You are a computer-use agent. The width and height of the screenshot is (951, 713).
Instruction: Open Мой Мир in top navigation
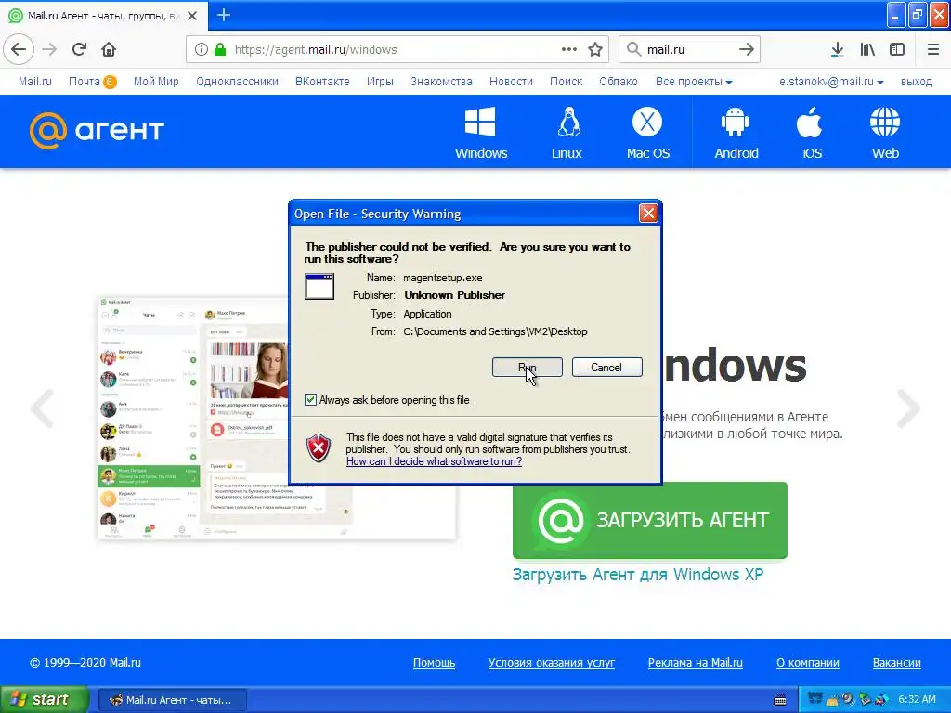tap(156, 82)
